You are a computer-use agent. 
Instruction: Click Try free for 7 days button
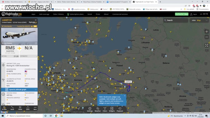click(182, 14)
